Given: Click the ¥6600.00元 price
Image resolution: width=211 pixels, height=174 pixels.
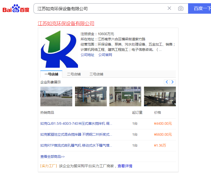Looking at the screenshot, I should 163,134.
